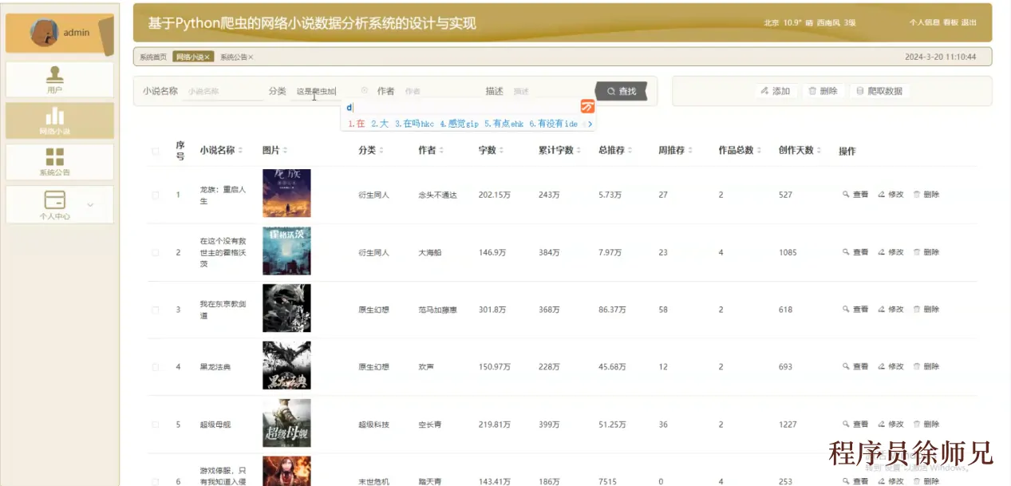
Task: Sort by the 分类 column arrows
Action: coord(381,150)
